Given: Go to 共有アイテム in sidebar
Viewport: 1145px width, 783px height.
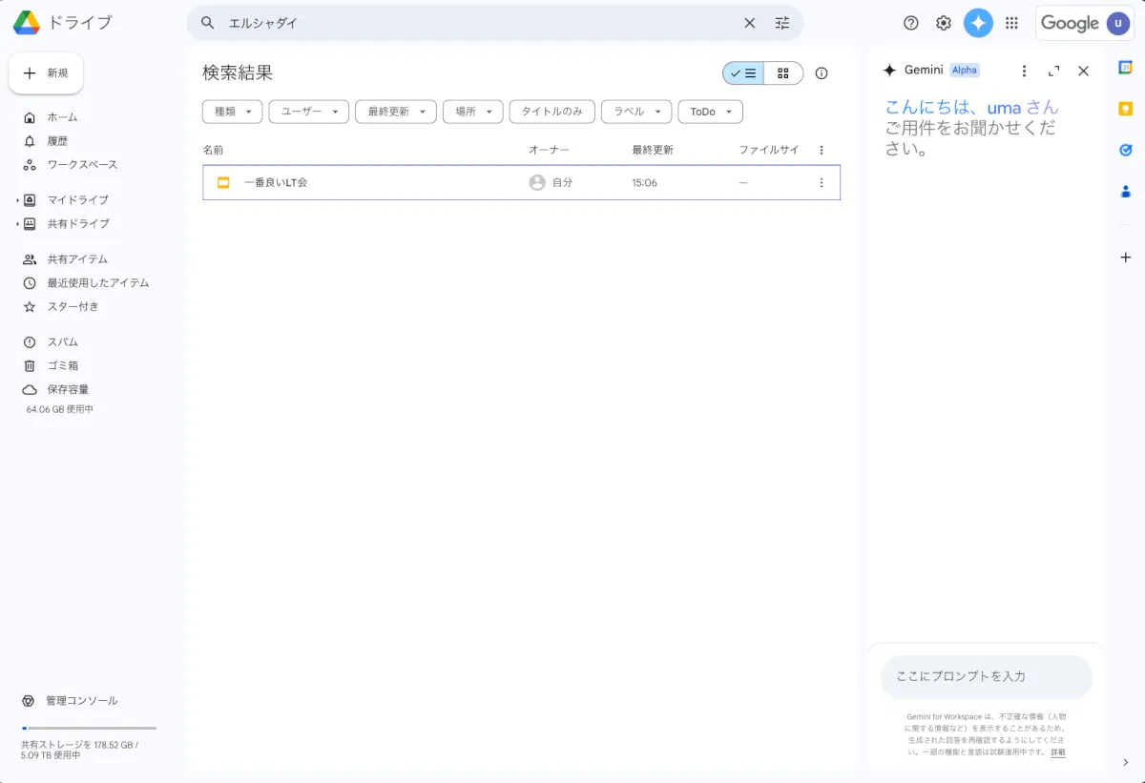Looking at the screenshot, I should pos(77,259).
